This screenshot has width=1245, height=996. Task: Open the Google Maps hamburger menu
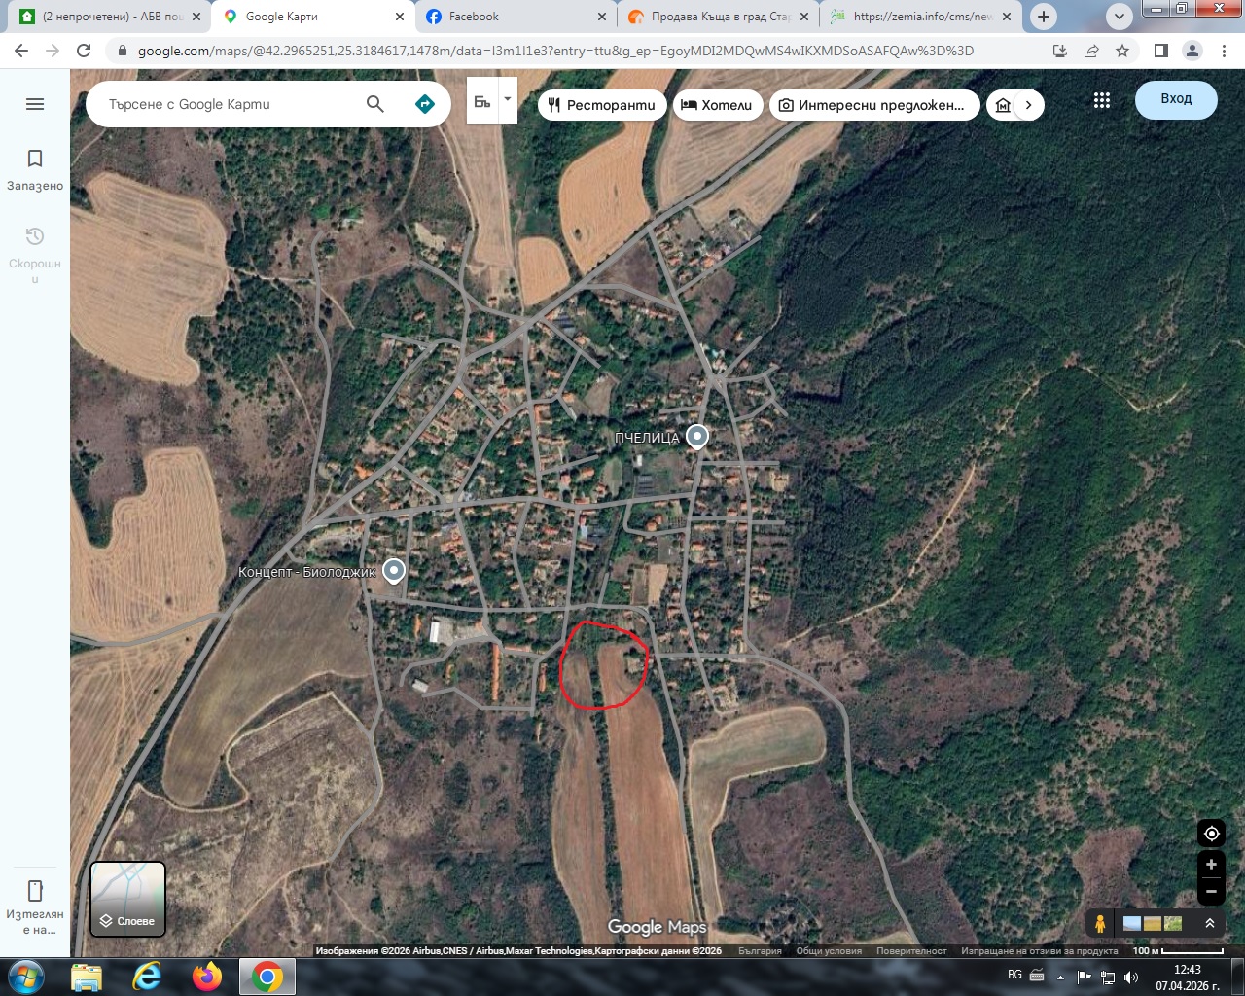35,104
